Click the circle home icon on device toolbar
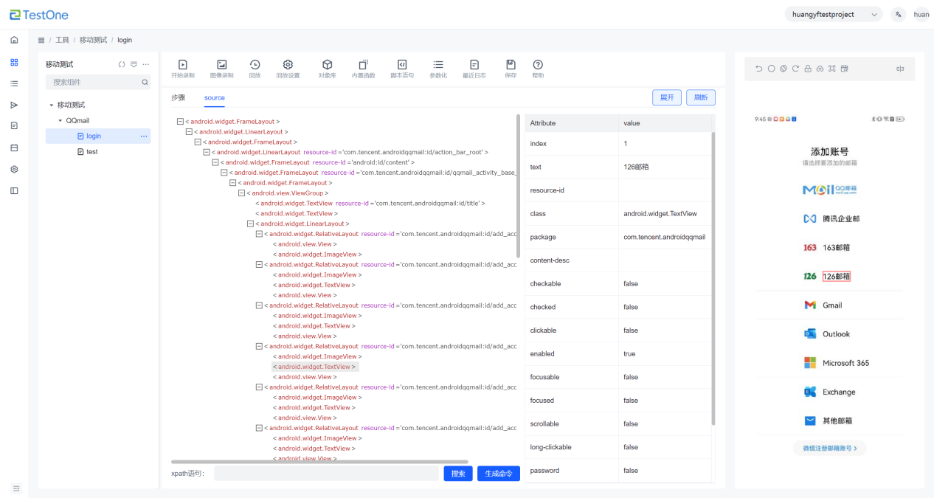 coord(771,69)
